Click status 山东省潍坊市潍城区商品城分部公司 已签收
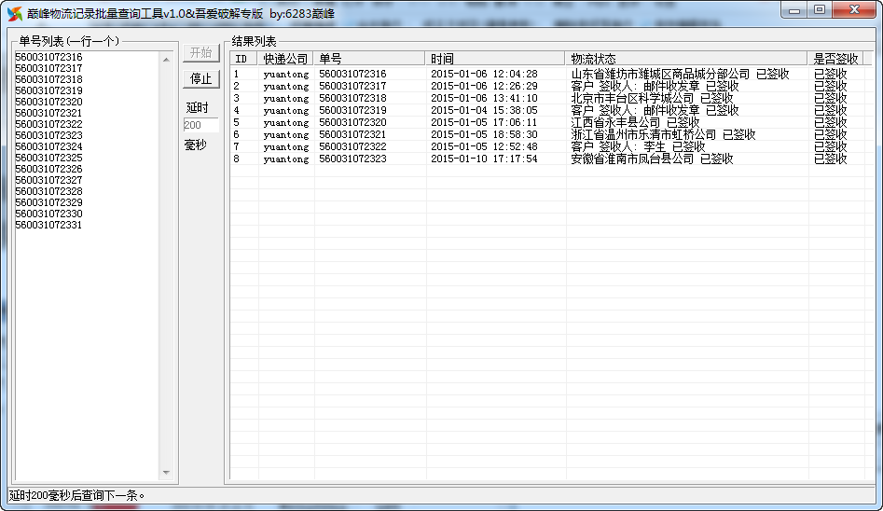883x511 pixels. click(x=680, y=74)
